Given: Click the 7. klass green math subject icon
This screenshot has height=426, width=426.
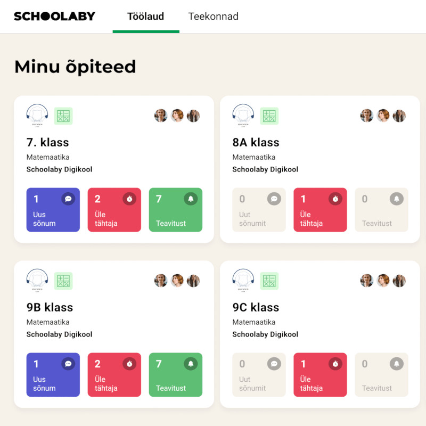Looking at the screenshot, I should (64, 116).
